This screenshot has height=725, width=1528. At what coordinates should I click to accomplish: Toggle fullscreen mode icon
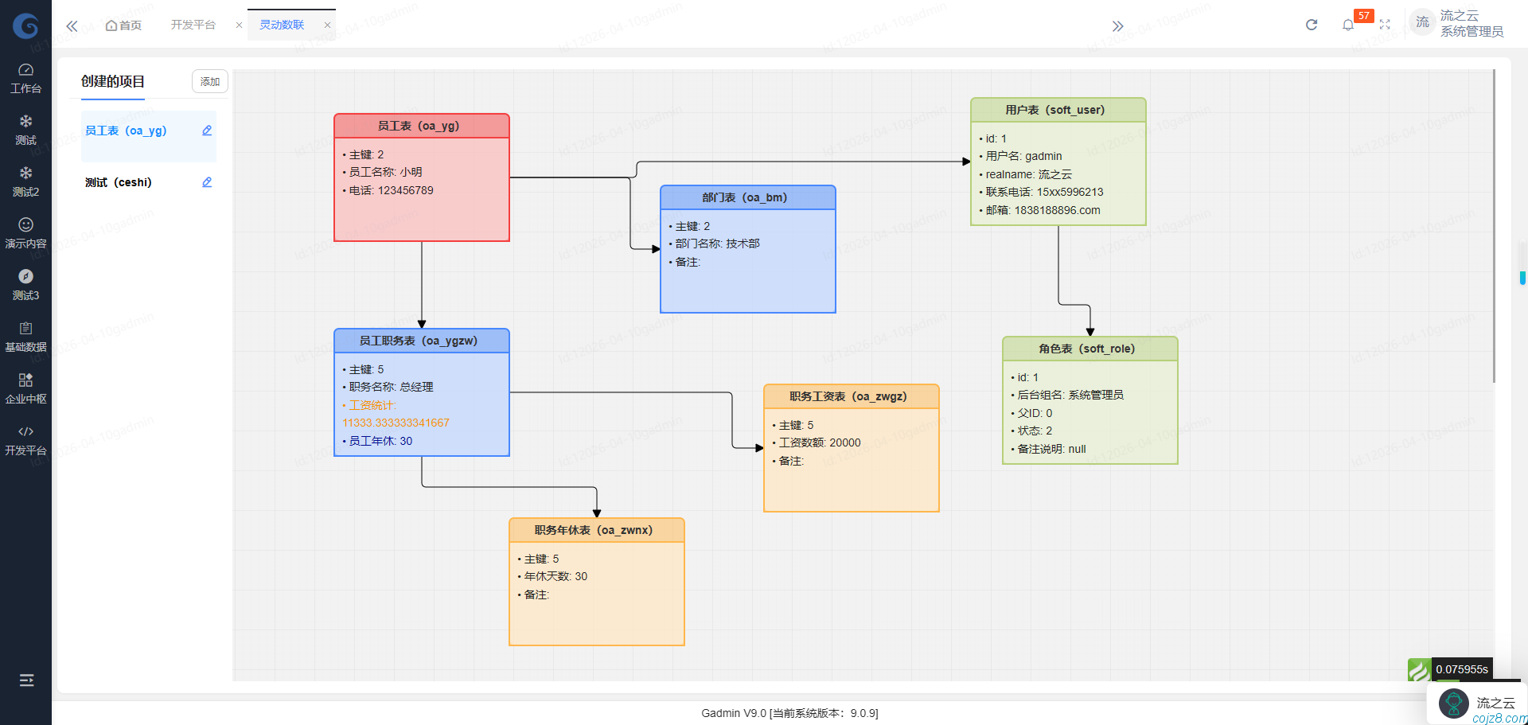pyautogui.click(x=1385, y=25)
